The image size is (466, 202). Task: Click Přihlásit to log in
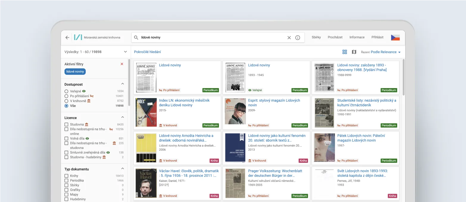(x=378, y=37)
